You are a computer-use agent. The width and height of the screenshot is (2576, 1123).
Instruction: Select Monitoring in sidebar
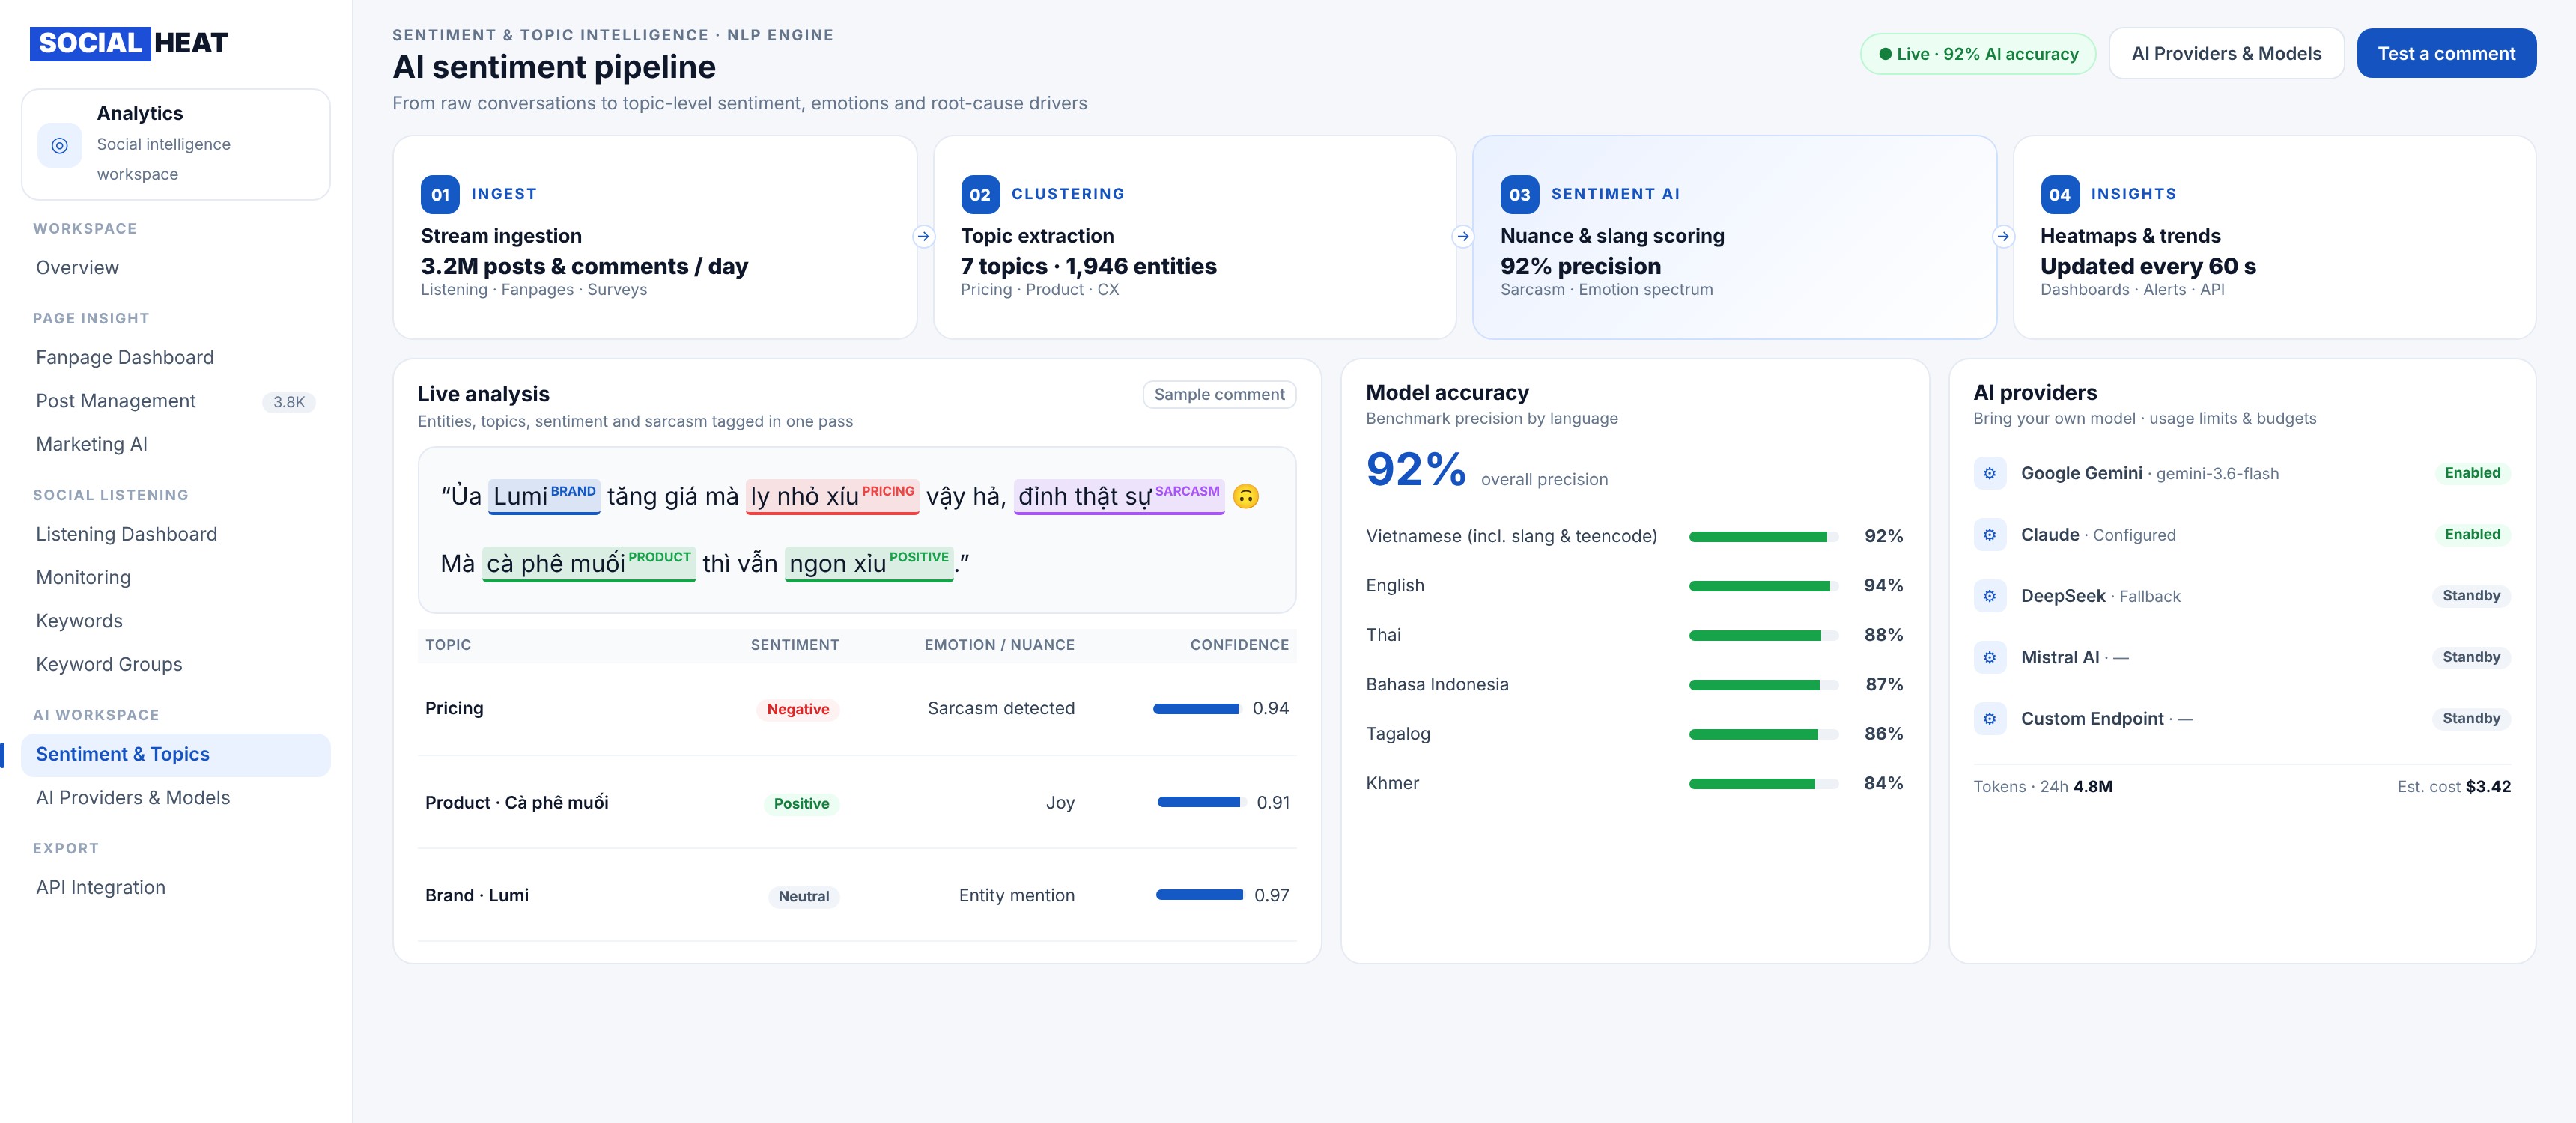[x=176, y=578]
